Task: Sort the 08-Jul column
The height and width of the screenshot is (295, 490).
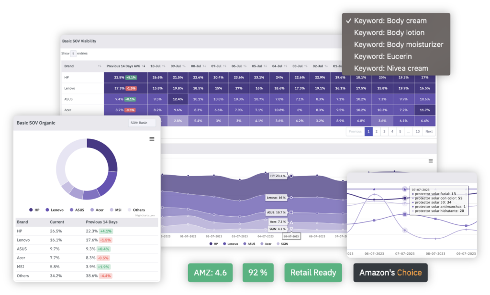Action: tap(204, 66)
